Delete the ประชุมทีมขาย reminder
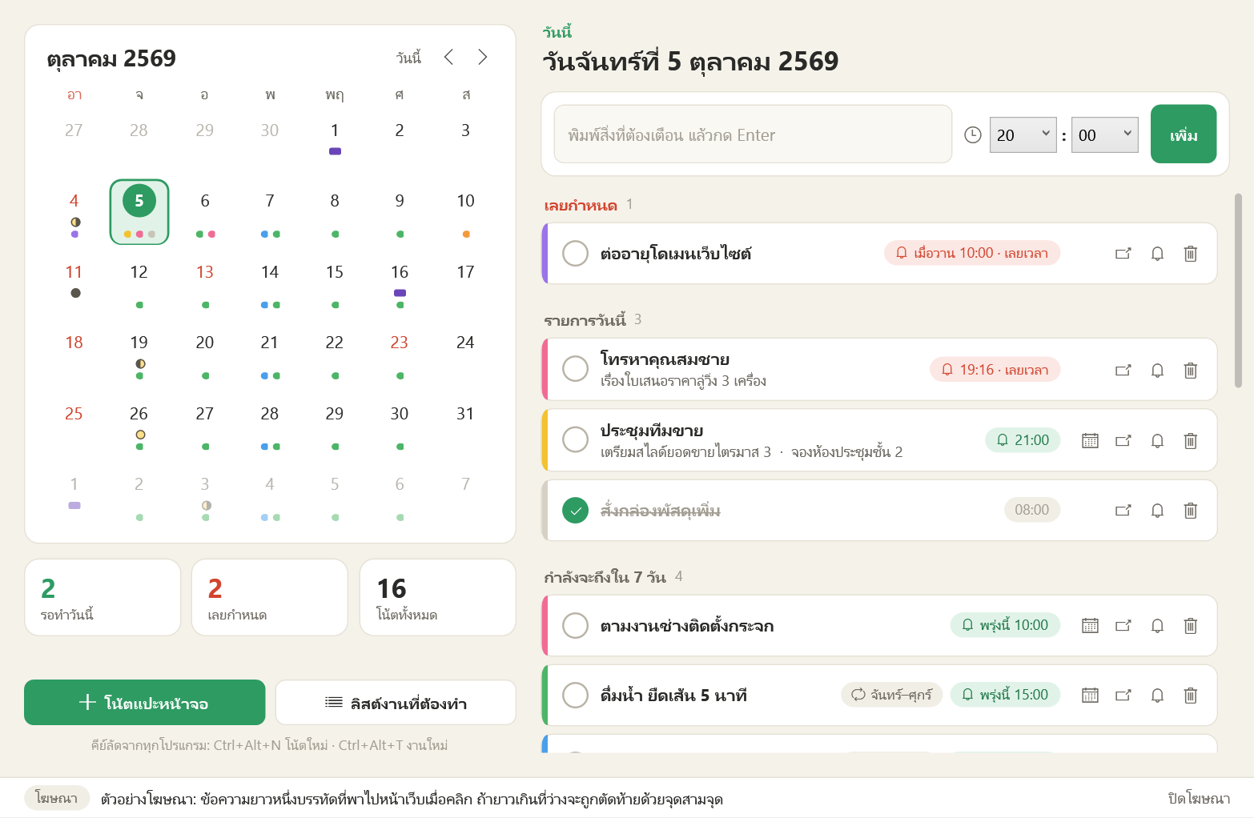 coord(1191,440)
